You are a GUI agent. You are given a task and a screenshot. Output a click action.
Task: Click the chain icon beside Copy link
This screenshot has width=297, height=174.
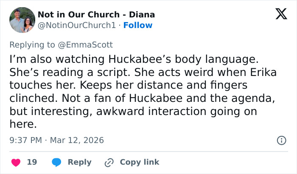click(x=109, y=162)
